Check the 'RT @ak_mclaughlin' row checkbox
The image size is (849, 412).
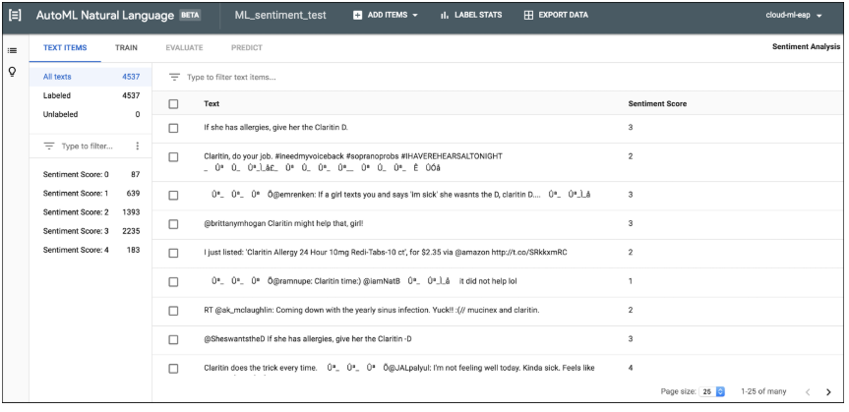(173, 311)
